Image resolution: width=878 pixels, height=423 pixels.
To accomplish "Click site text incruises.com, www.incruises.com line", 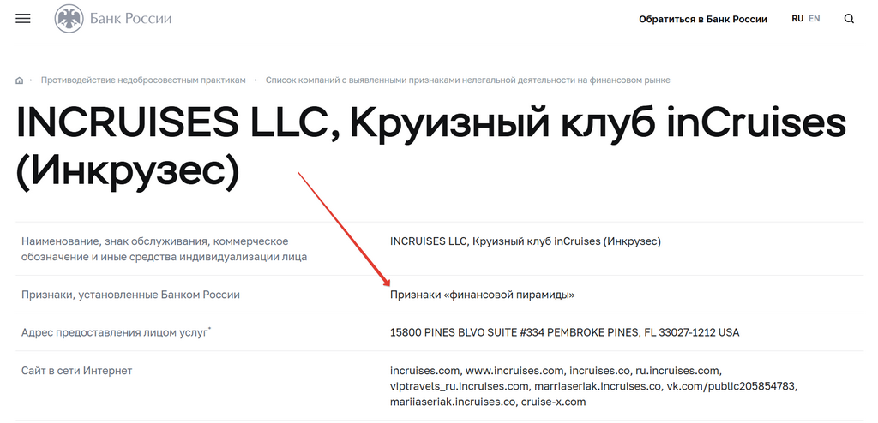I will tap(556, 371).
